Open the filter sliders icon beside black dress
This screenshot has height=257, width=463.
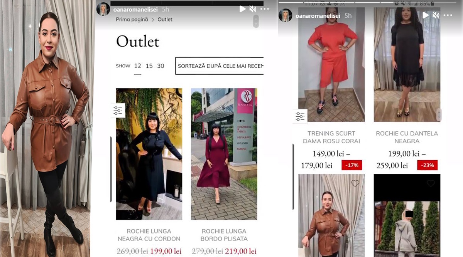pos(118,111)
